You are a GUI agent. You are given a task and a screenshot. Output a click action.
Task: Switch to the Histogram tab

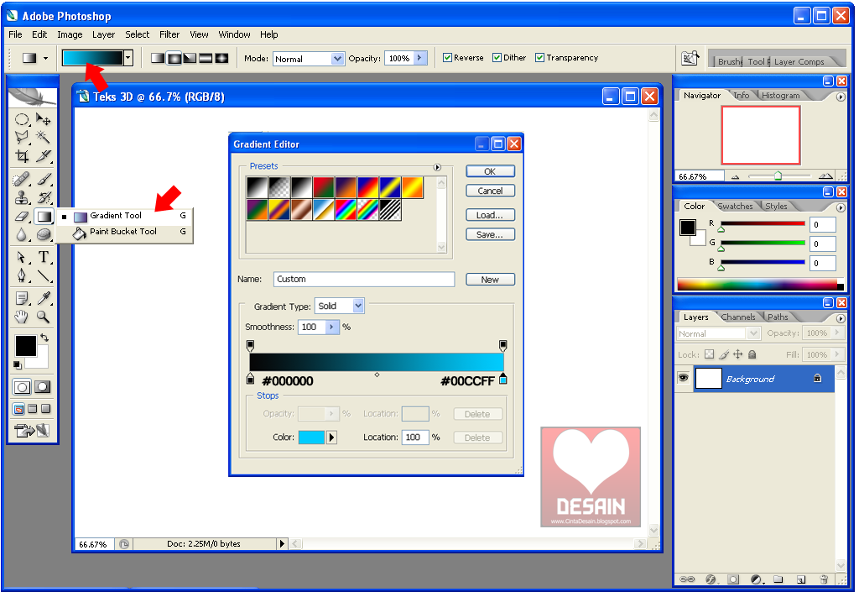pyautogui.click(x=781, y=96)
